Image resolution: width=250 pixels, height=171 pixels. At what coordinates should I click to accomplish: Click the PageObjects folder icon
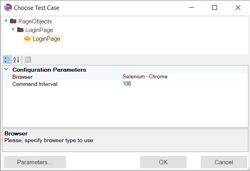click(x=13, y=21)
